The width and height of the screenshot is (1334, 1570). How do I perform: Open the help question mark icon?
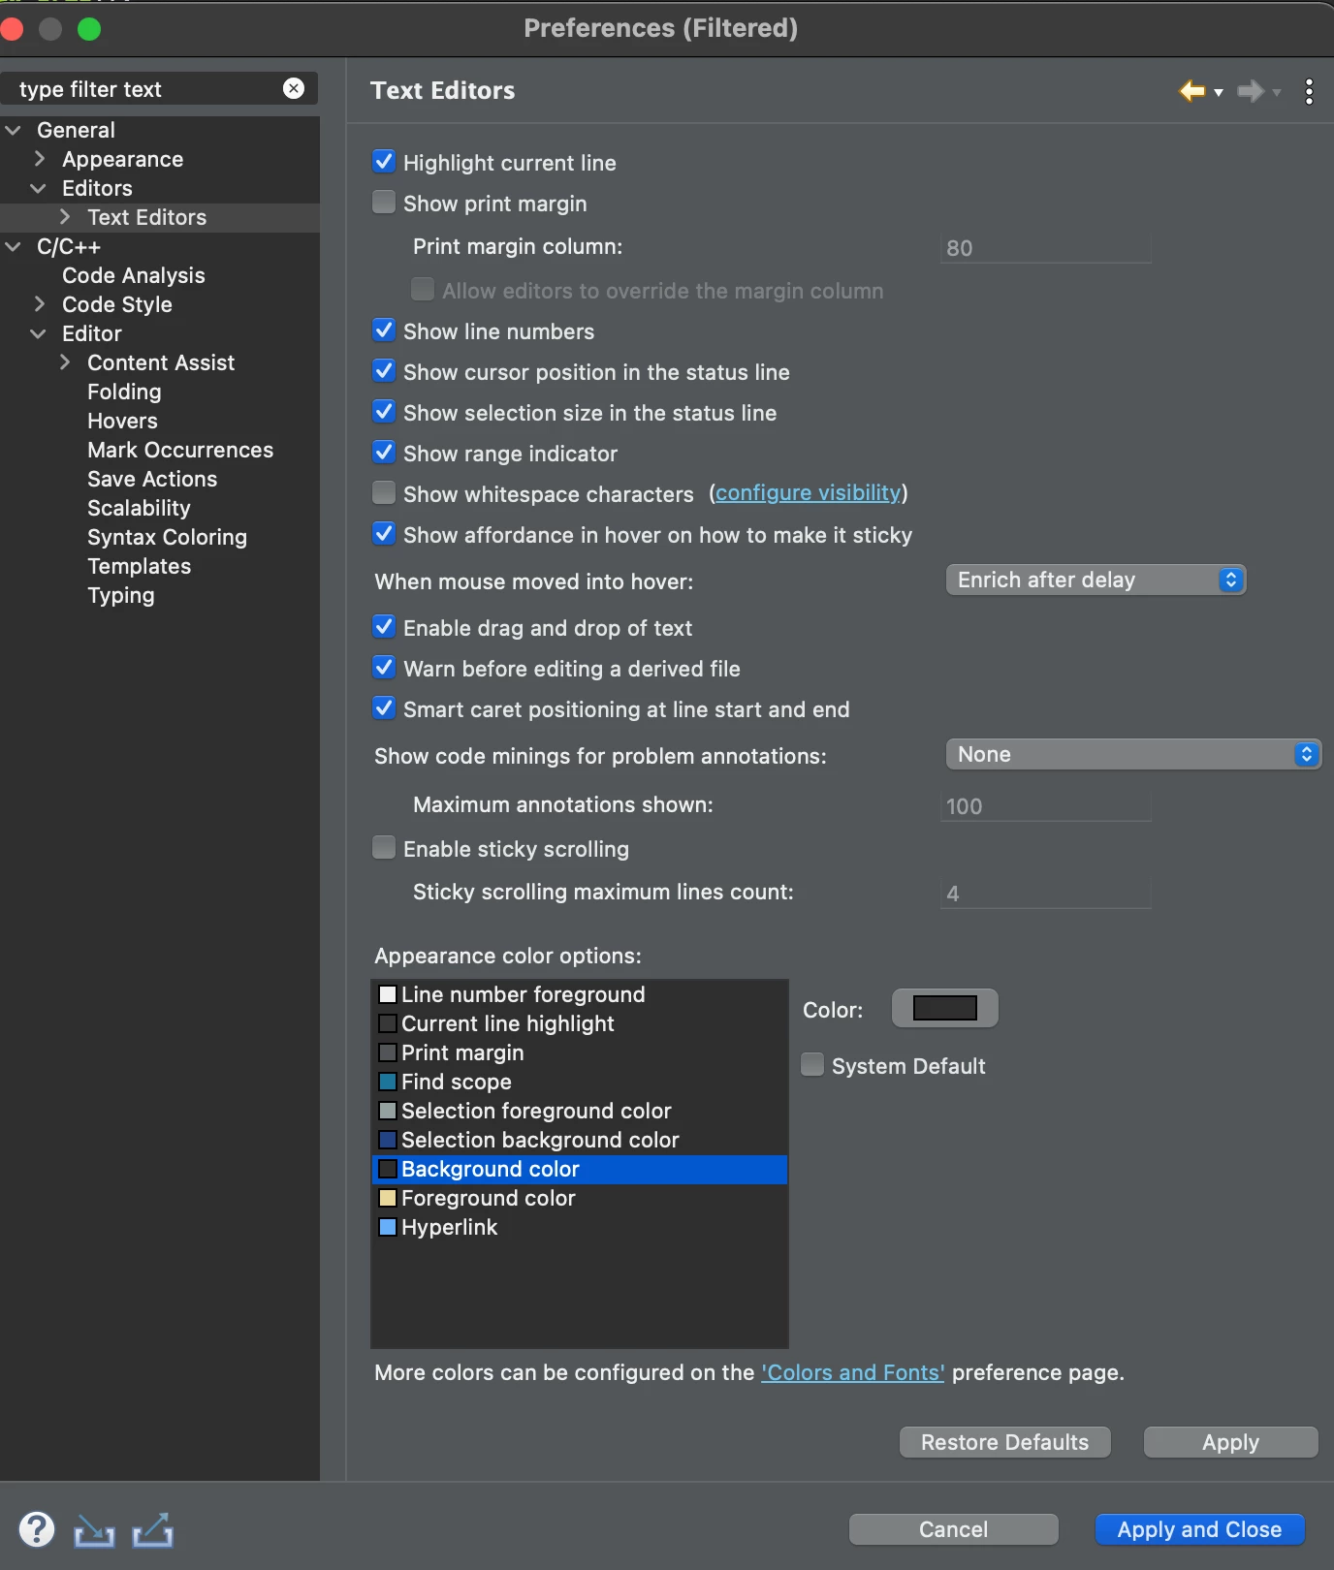tap(37, 1529)
